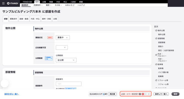184x99 pixels.
Task: Open the 修繕 top navigation tab
Action: click(x=81, y=2)
